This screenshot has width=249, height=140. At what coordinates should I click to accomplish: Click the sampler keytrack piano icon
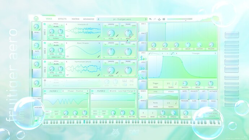click(125, 81)
